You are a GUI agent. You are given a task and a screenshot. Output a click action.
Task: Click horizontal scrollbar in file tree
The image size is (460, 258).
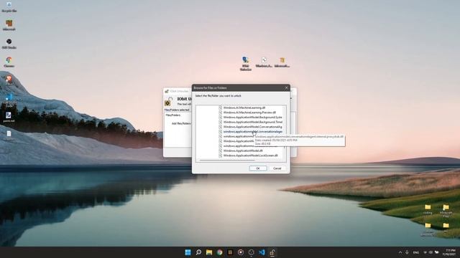coord(227,161)
